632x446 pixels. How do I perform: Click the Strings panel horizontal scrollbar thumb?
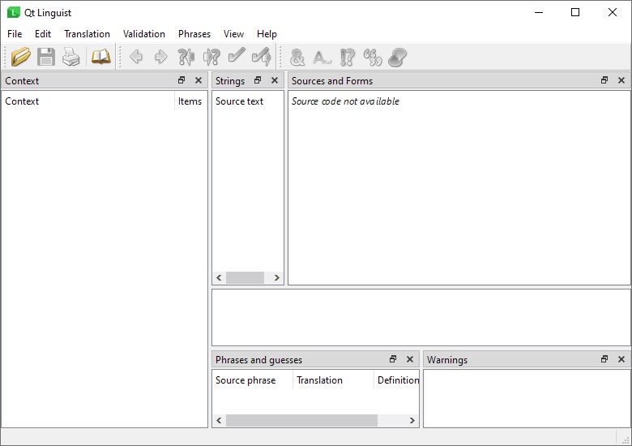[245, 277]
